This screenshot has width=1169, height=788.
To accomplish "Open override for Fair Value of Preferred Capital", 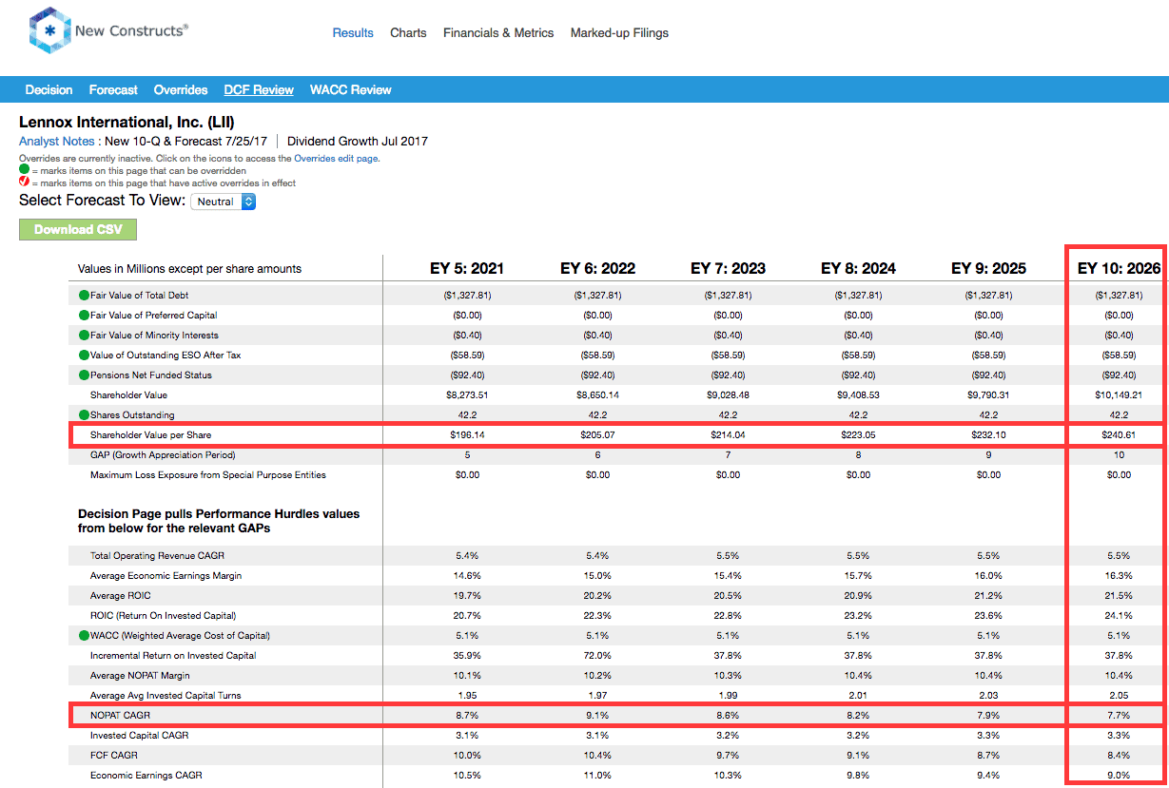I will (84, 316).
